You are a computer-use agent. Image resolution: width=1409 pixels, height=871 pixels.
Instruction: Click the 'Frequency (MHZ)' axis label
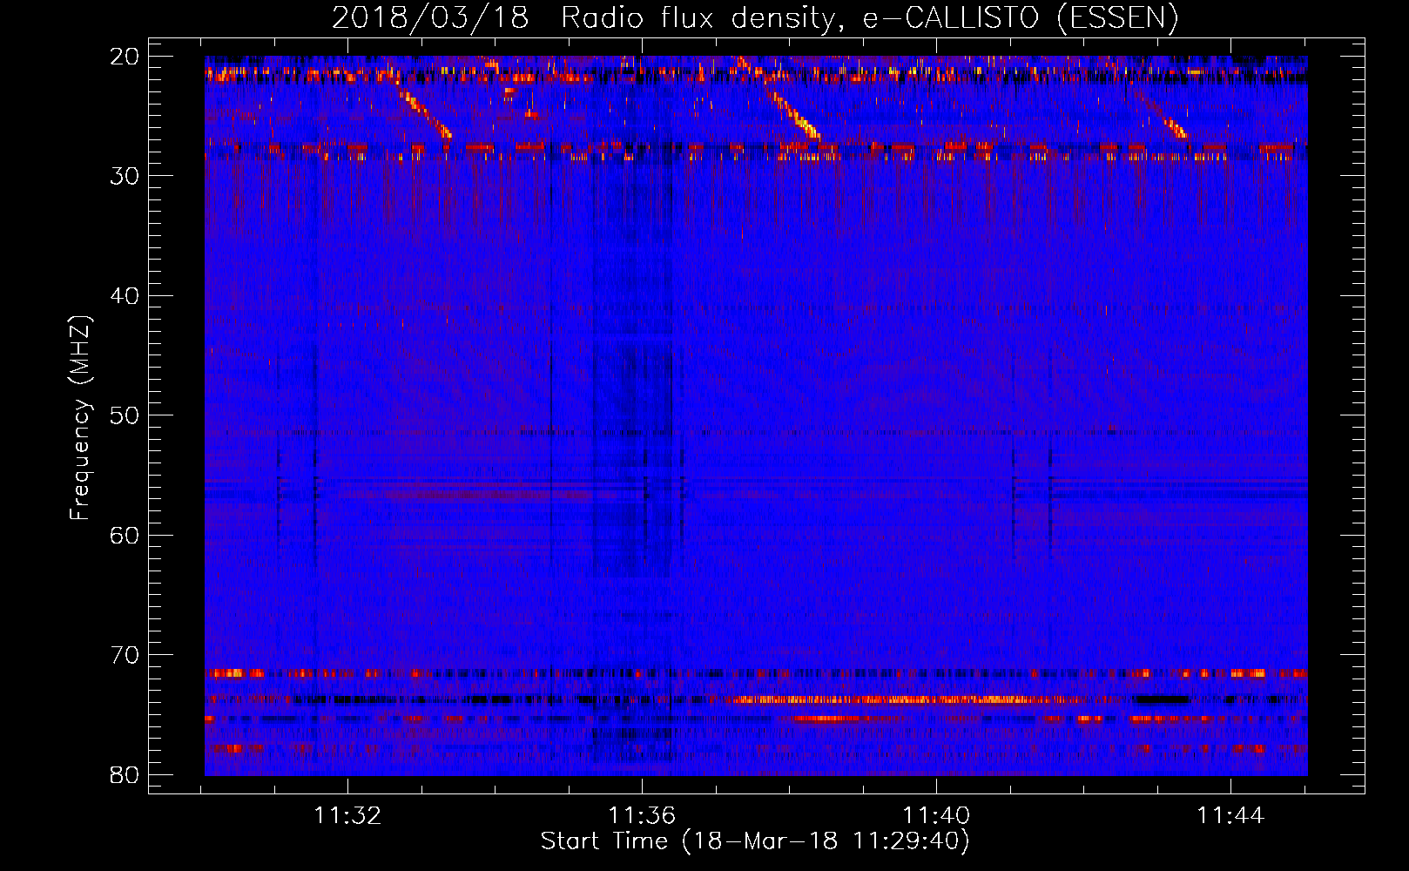[80, 418]
